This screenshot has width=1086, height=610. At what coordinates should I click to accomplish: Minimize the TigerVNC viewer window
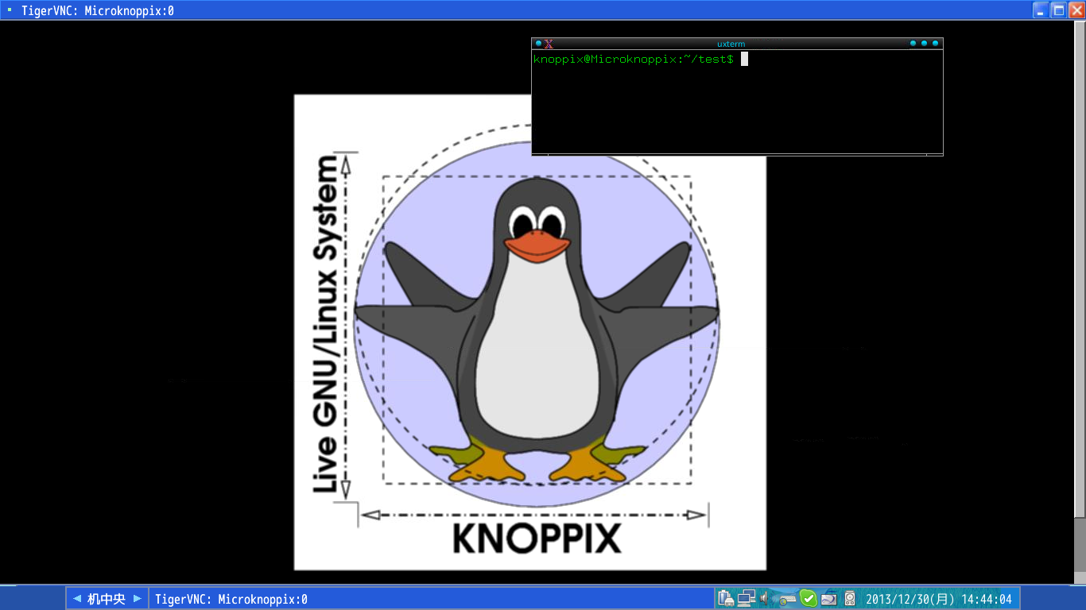[x=1040, y=10]
